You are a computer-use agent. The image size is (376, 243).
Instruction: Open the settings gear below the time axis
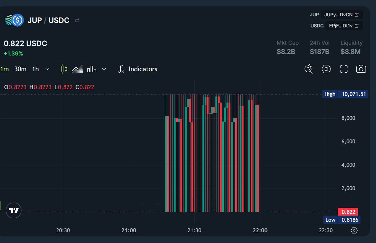tap(354, 230)
